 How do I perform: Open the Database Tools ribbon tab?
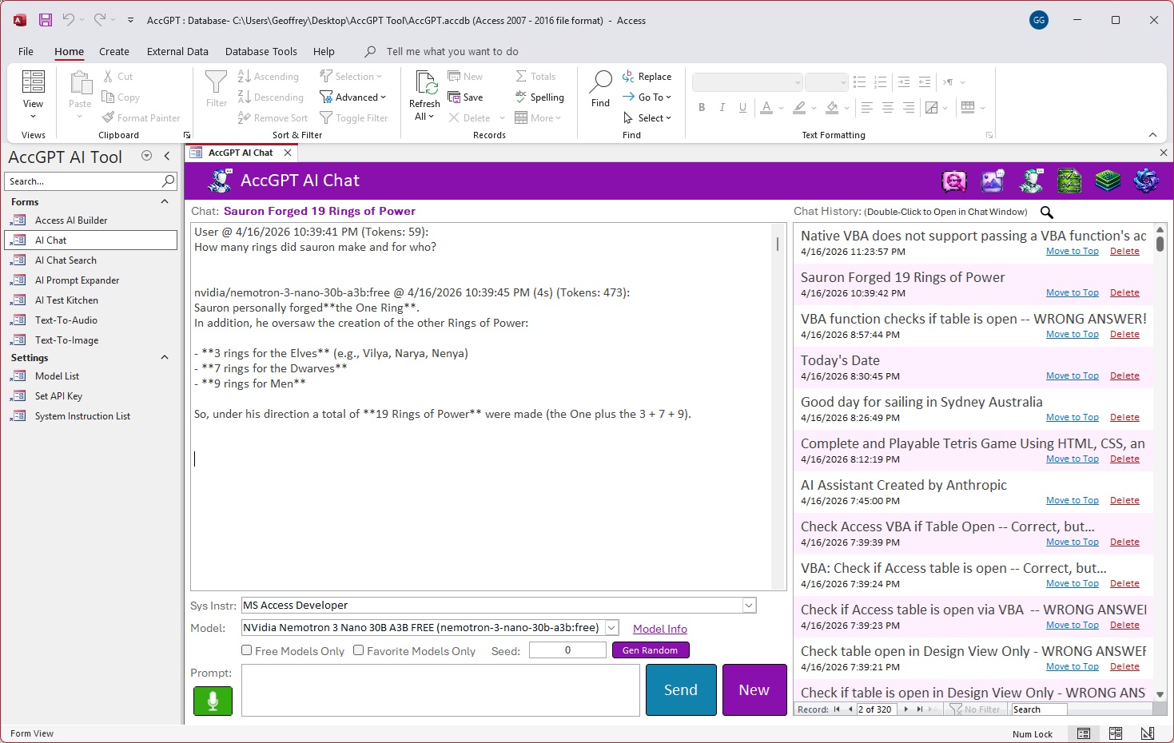tap(261, 51)
